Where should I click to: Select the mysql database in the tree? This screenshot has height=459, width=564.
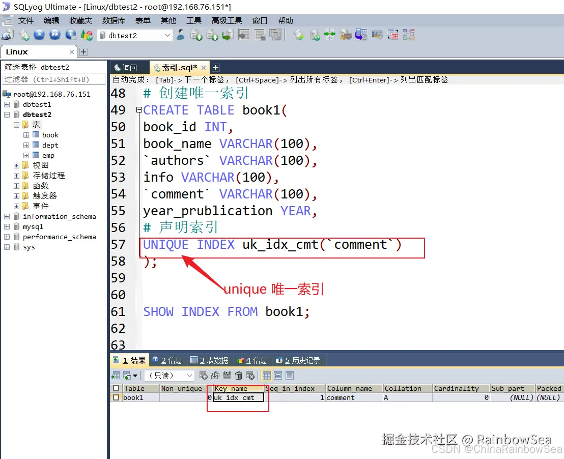pos(33,226)
